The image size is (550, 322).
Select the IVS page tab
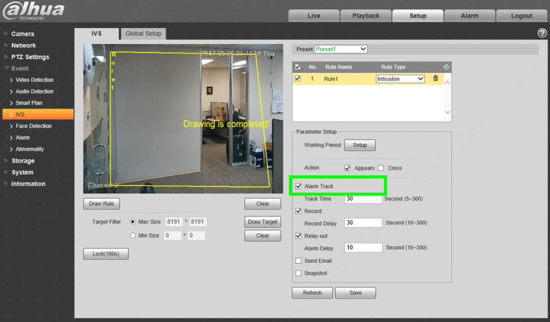point(97,34)
